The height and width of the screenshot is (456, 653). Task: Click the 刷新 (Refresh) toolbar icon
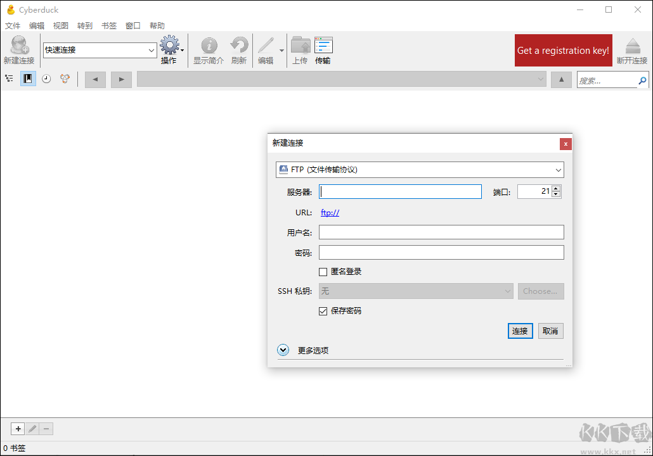239,47
